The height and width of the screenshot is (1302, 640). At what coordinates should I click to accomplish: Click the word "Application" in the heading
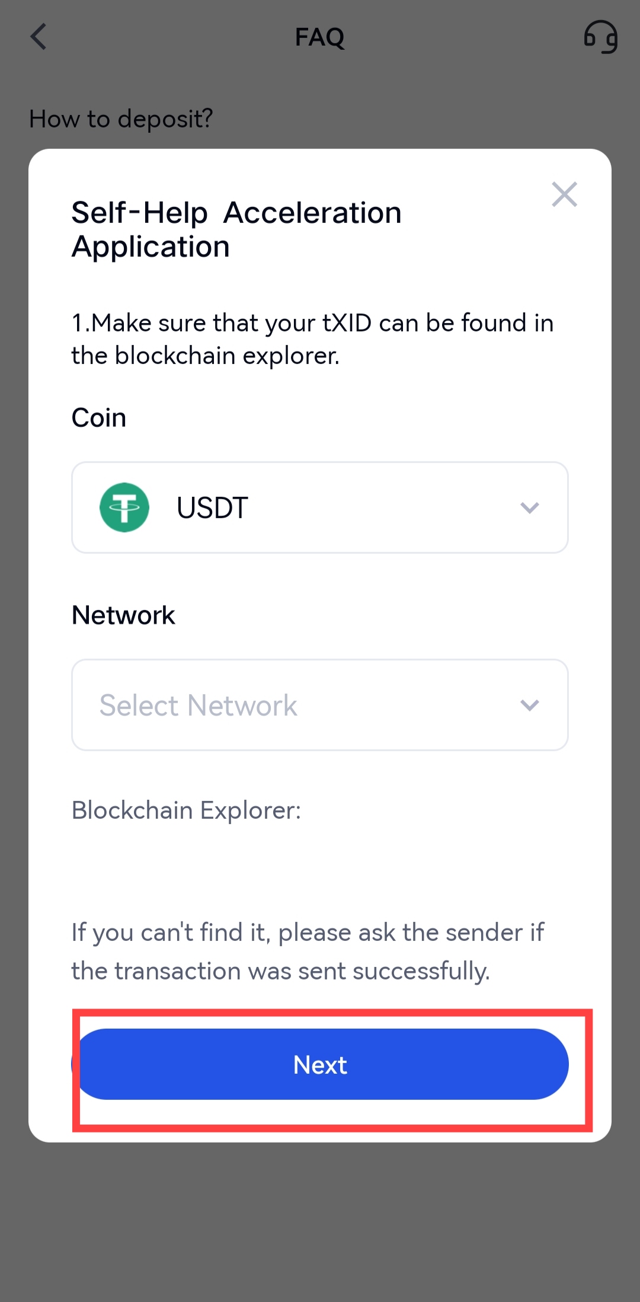(x=151, y=247)
